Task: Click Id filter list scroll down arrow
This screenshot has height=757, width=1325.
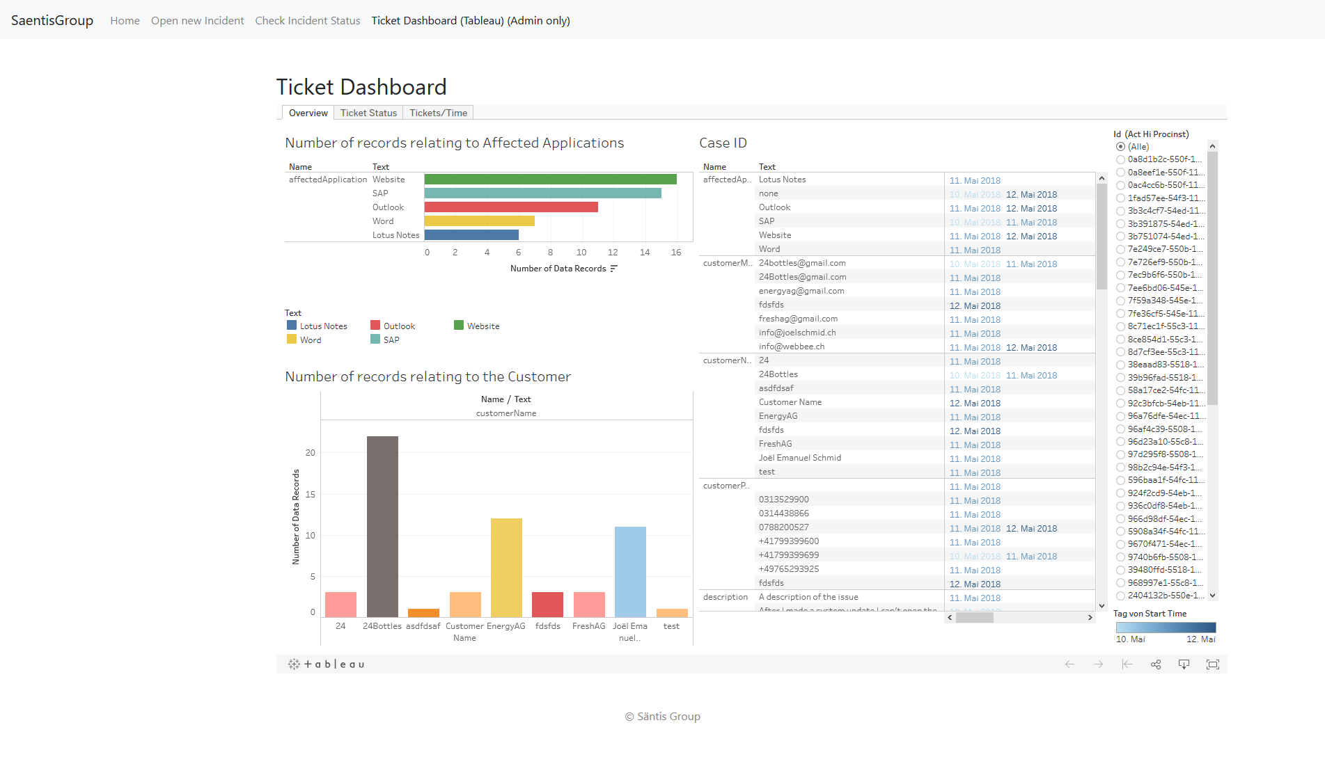Action: coord(1212,595)
